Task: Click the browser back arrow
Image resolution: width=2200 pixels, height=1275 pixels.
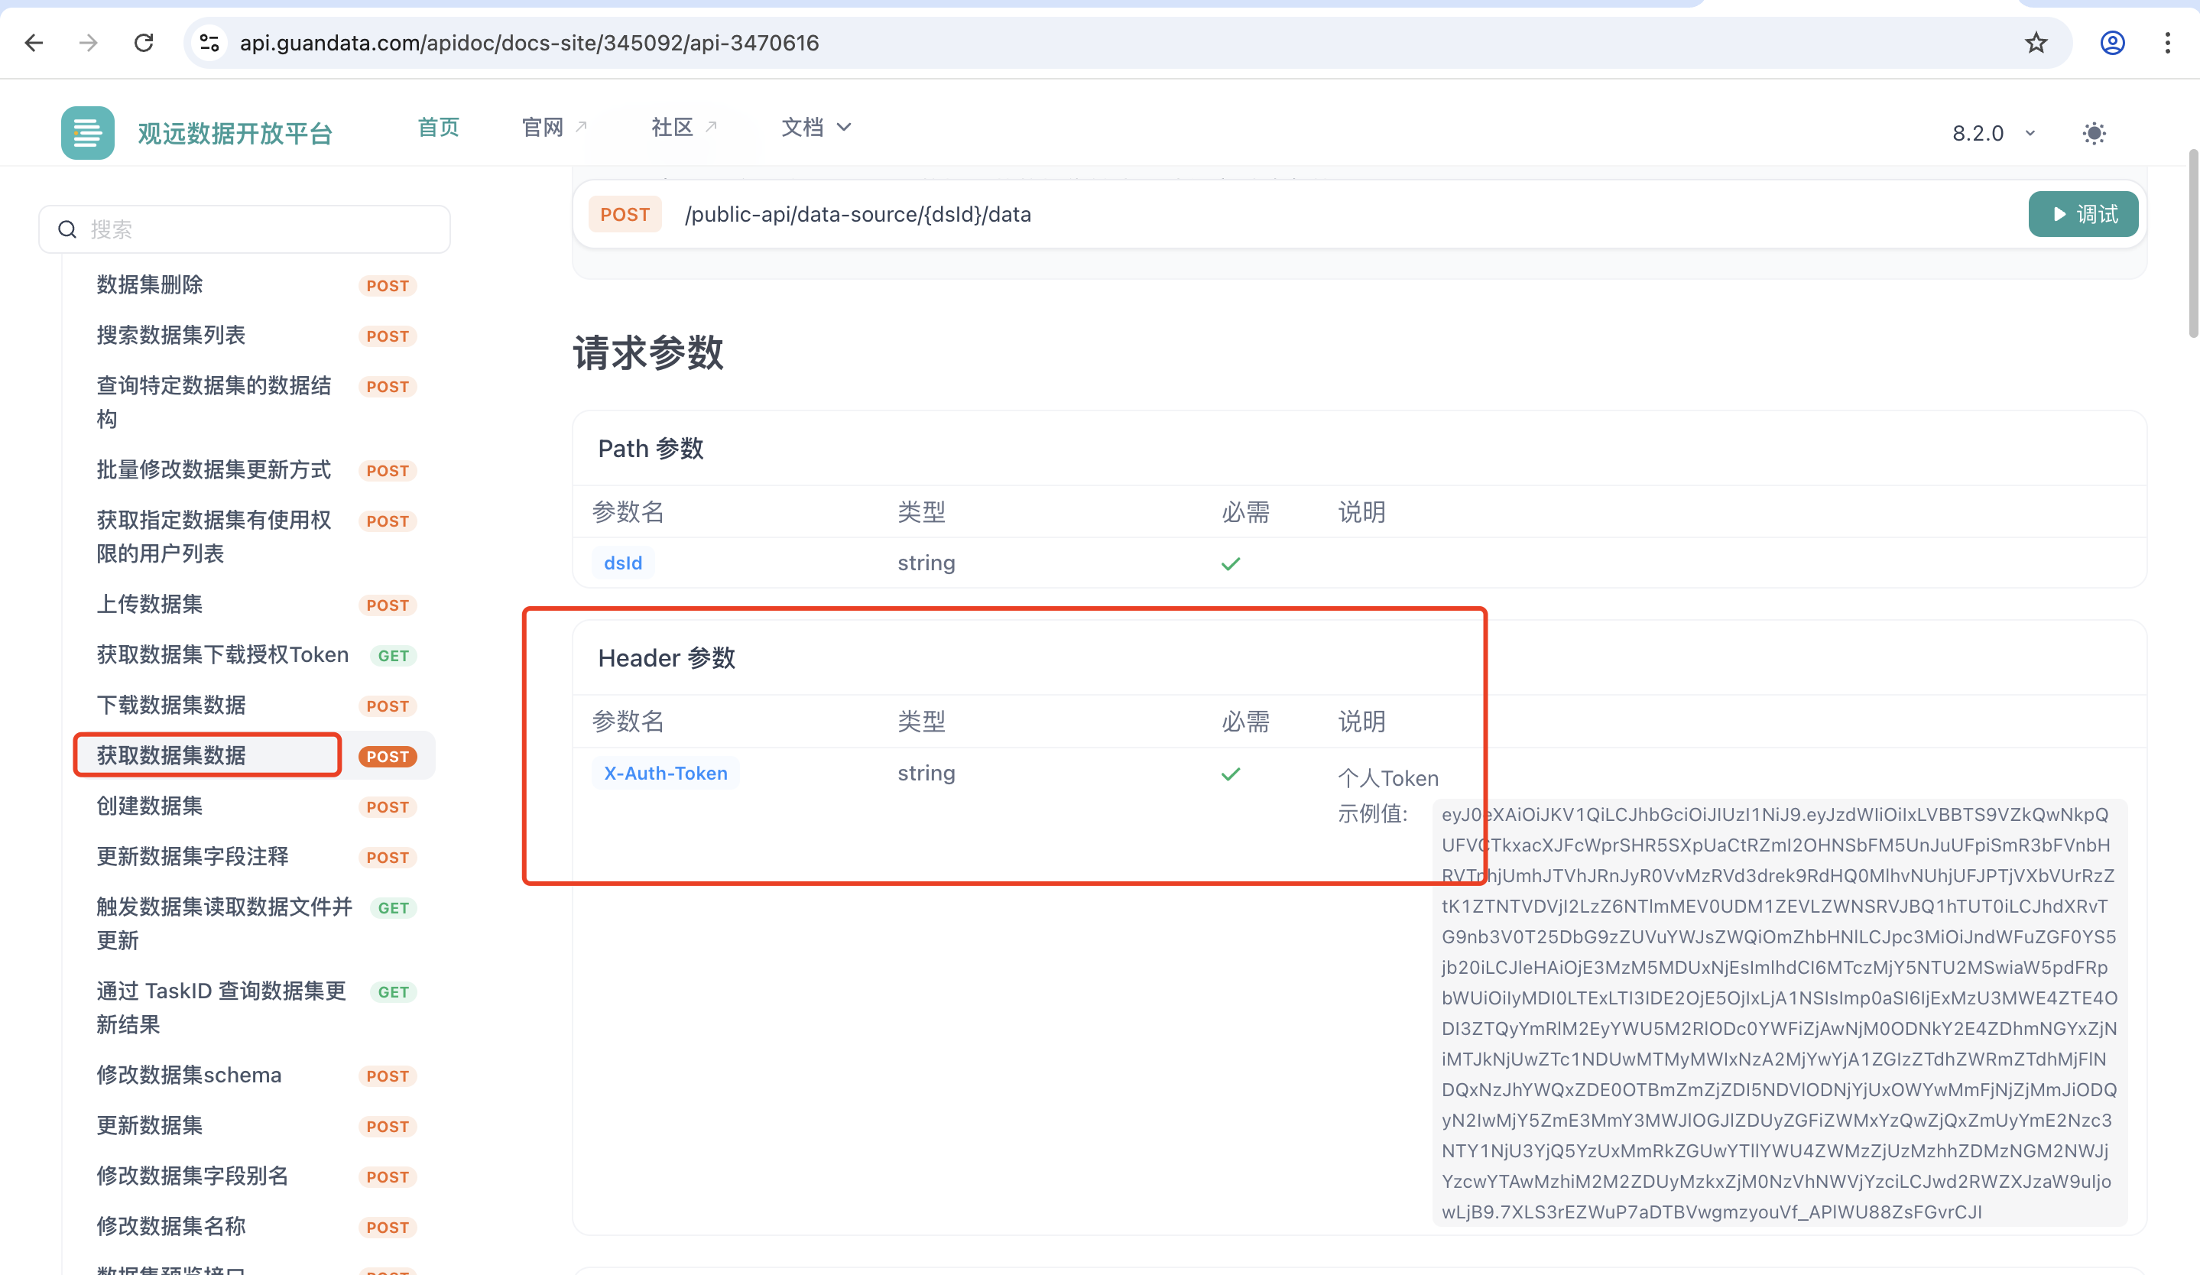Action: coord(34,42)
